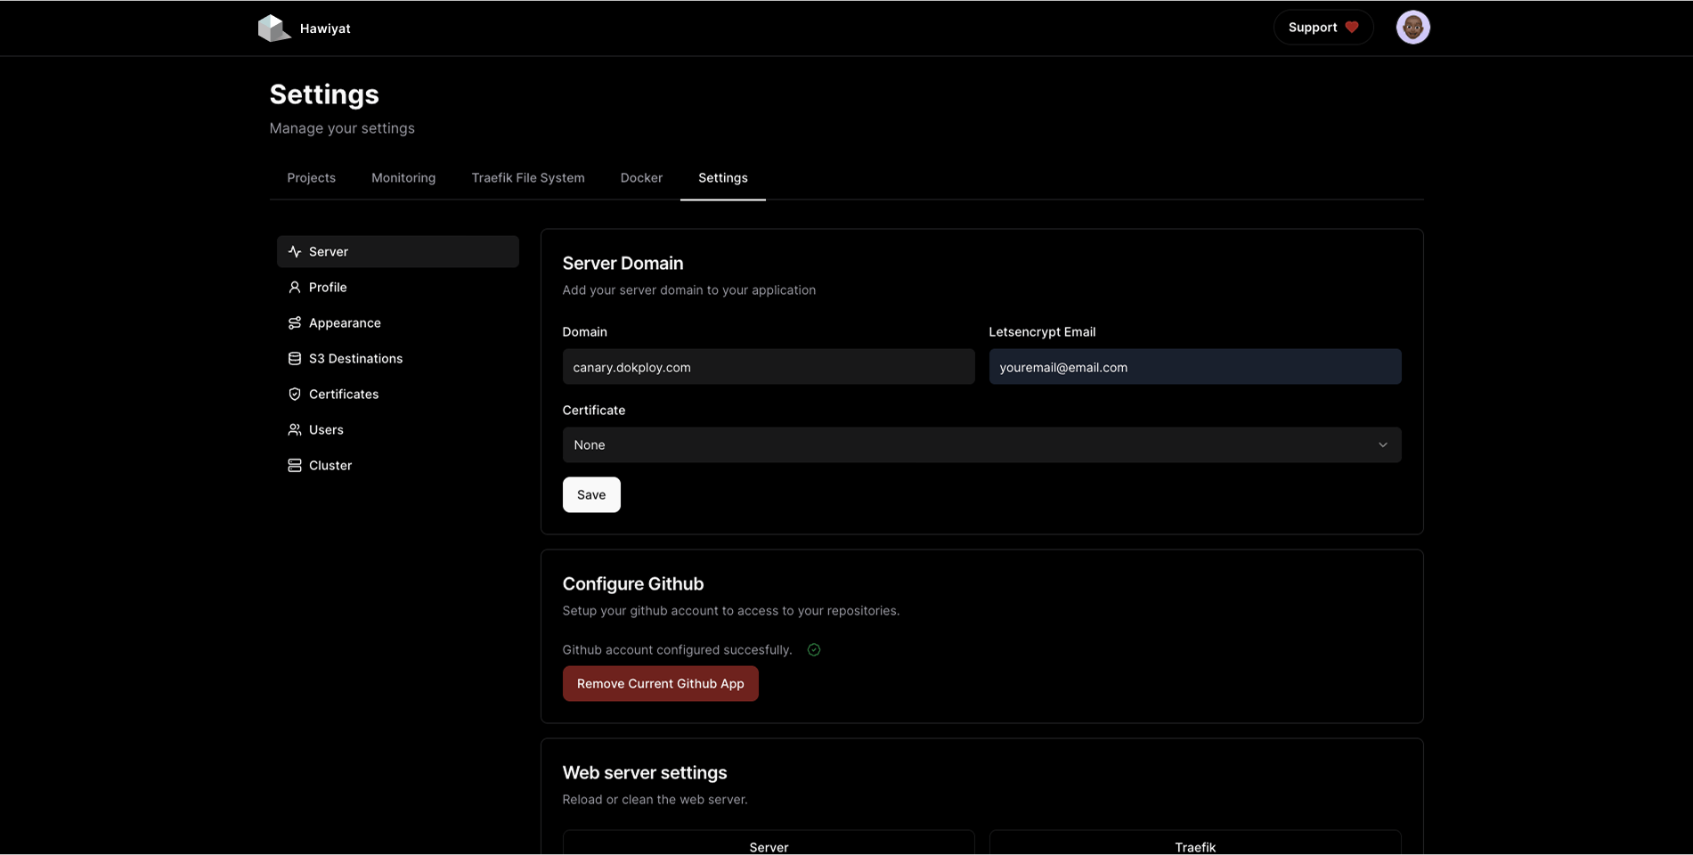Open the Traefik File System tab

(528, 178)
